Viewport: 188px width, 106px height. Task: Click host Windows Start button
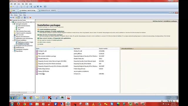point(12,104)
